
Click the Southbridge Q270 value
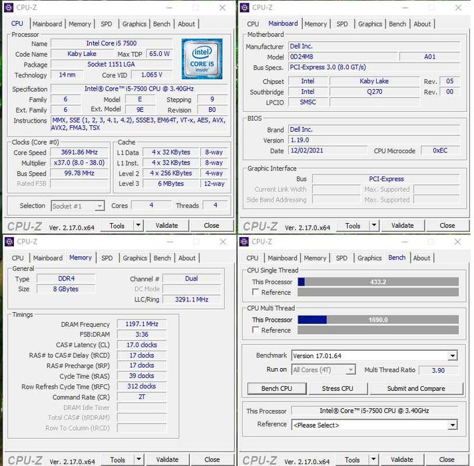coord(374,92)
